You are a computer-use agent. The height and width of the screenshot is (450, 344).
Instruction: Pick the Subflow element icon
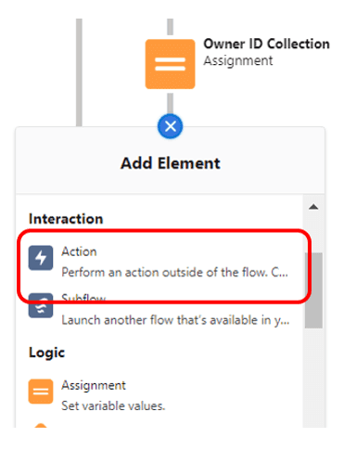pyautogui.click(x=41, y=306)
